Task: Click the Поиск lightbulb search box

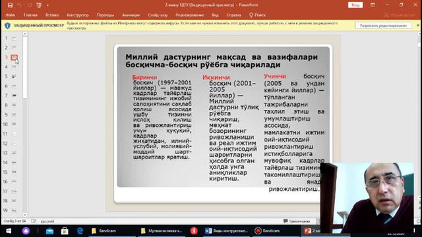Action: 257,15
